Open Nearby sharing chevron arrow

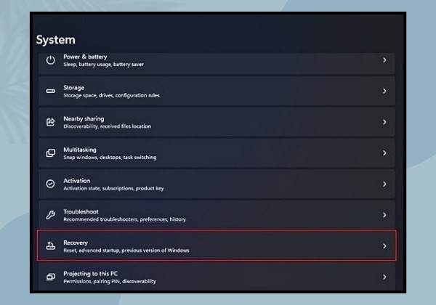pyautogui.click(x=384, y=122)
